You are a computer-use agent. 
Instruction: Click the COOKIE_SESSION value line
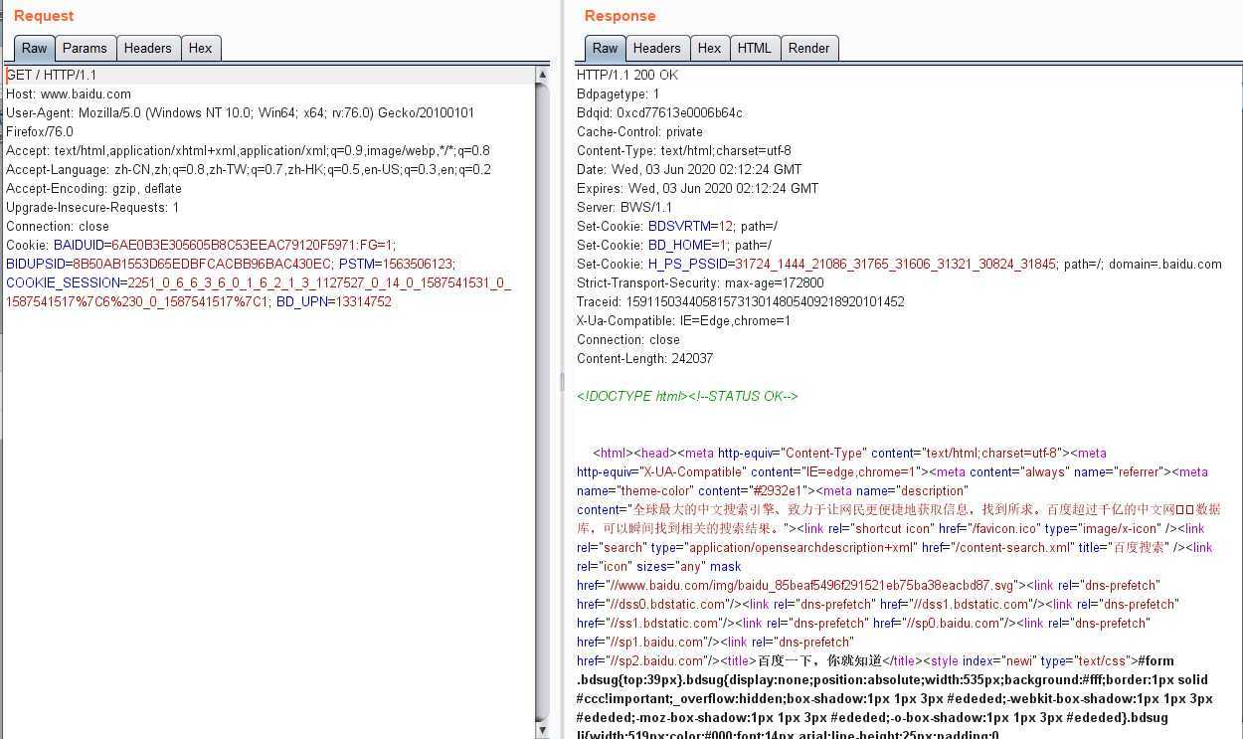259,282
